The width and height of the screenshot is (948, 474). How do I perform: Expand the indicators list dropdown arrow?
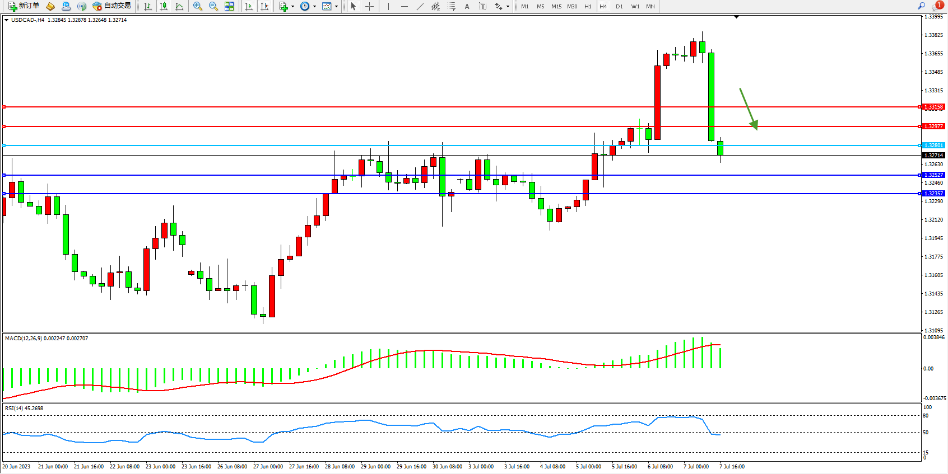(x=292, y=7)
